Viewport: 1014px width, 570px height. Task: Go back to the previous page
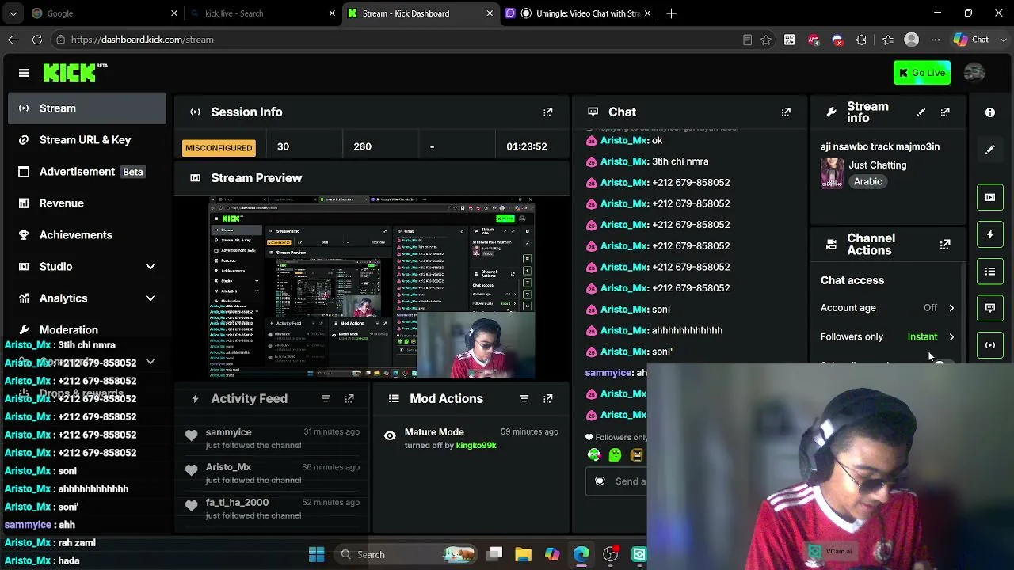13,40
